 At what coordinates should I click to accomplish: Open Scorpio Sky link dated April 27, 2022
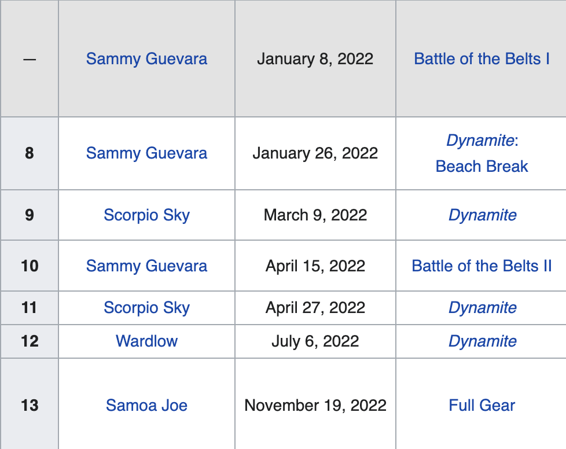point(146,308)
